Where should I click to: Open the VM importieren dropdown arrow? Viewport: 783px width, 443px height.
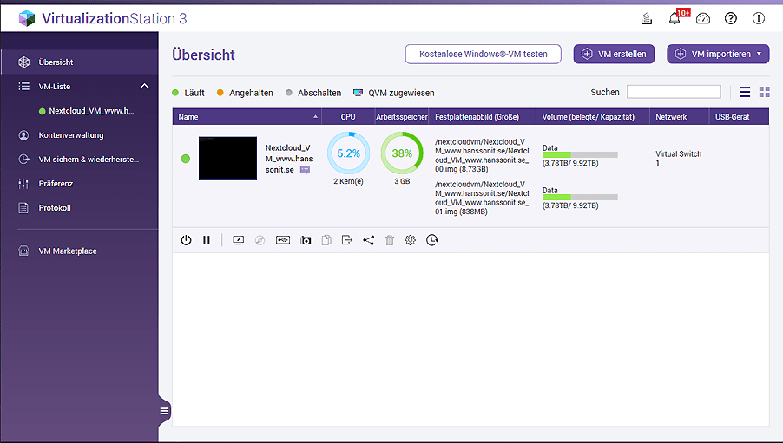click(x=759, y=54)
